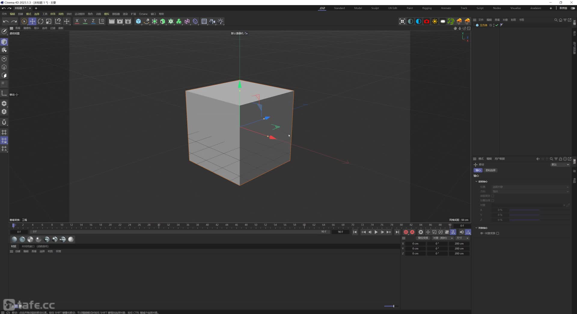Viewport: 577px width, 314px height.
Task: Check the 单一对象变换 checkbox
Action: (x=498, y=233)
